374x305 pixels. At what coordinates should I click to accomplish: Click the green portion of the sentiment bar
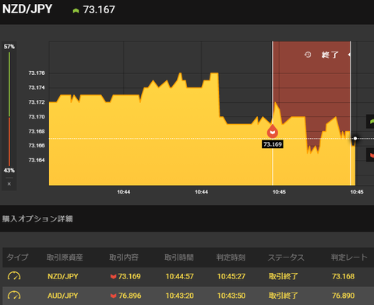(x=9, y=84)
